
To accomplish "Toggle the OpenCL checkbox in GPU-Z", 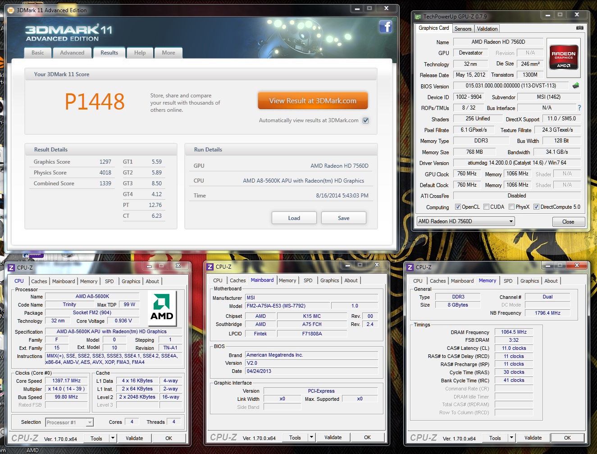I will 458,207.
